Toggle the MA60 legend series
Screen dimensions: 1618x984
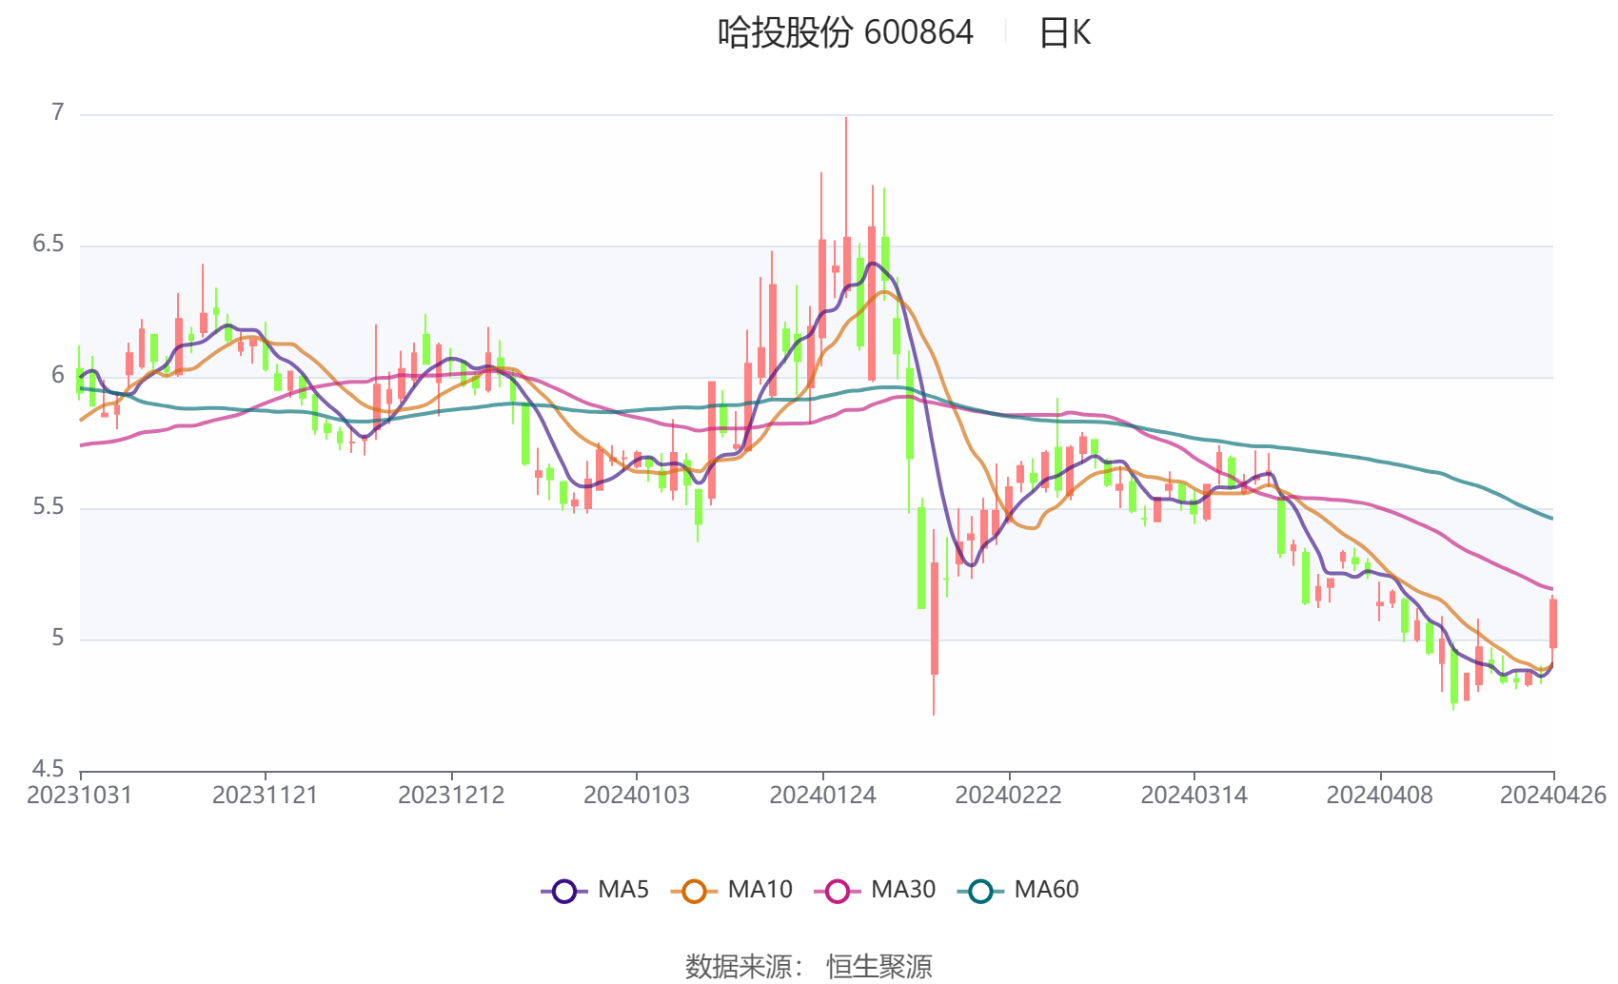(x=1018, y=891)
